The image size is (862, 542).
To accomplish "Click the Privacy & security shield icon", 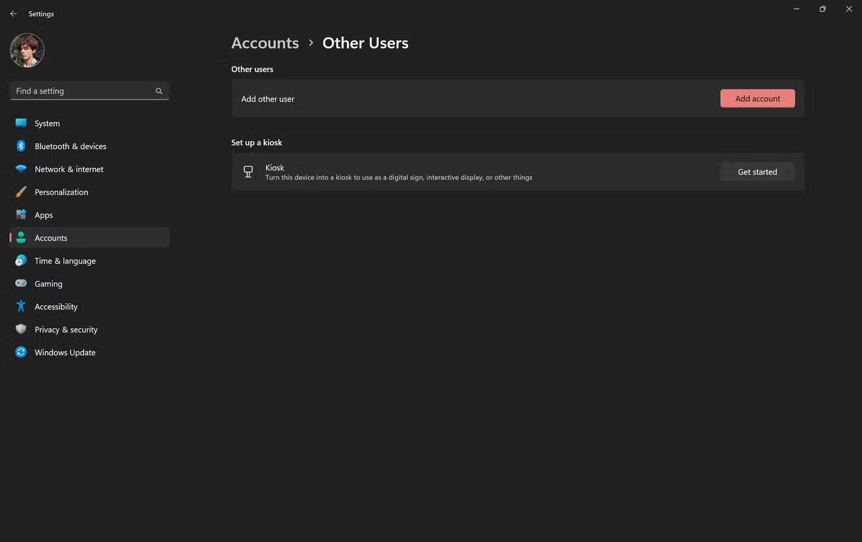I will pos(20,329).
